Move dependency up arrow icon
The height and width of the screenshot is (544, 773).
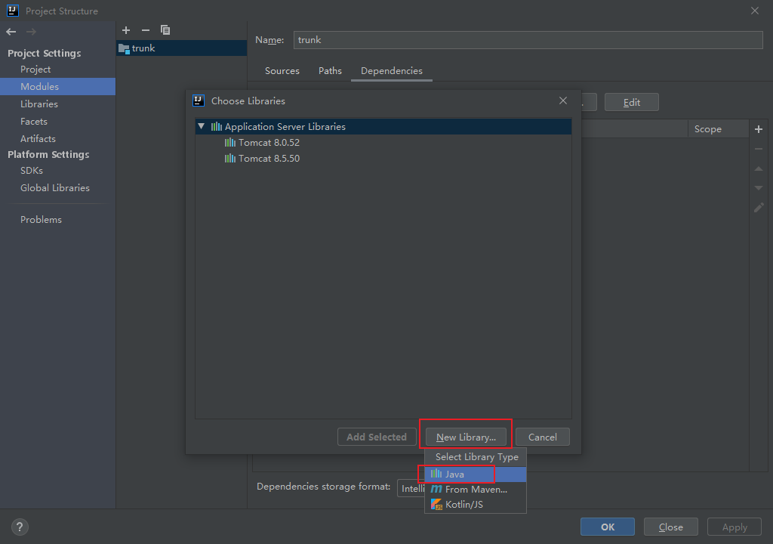point(759,168)
